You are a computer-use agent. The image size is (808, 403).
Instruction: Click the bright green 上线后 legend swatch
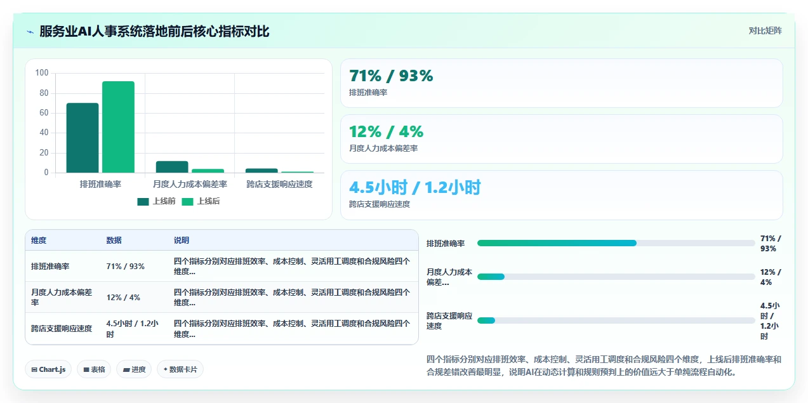(x=187, y=201)
